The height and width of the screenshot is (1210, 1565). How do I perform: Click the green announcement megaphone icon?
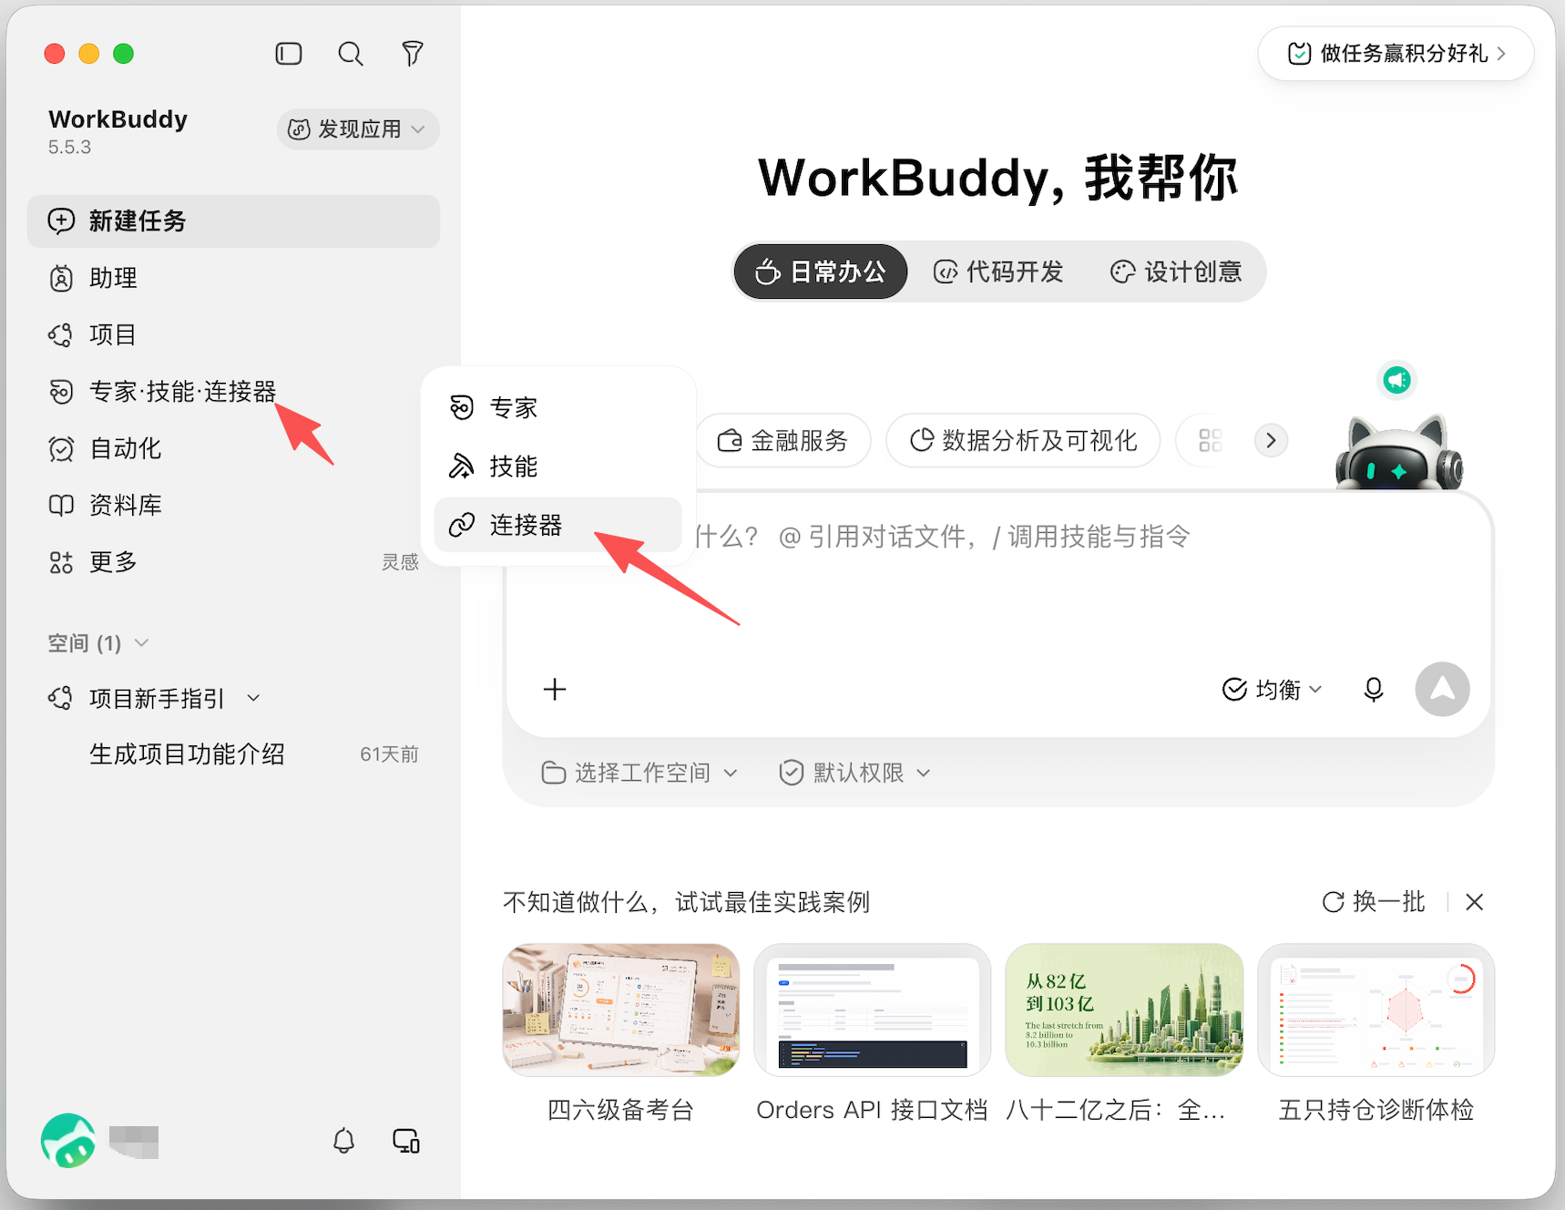click(x=1396, y=380)
